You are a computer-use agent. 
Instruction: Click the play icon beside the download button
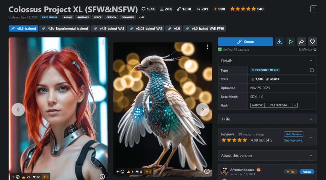click(290, 42)
